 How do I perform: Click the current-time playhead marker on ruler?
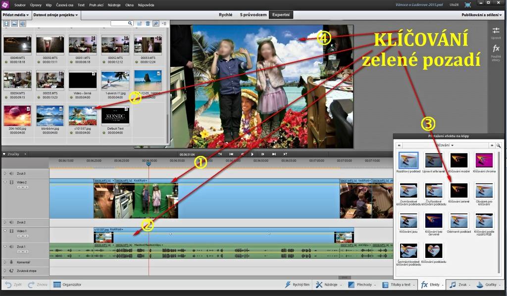click(x=149, y=164)
